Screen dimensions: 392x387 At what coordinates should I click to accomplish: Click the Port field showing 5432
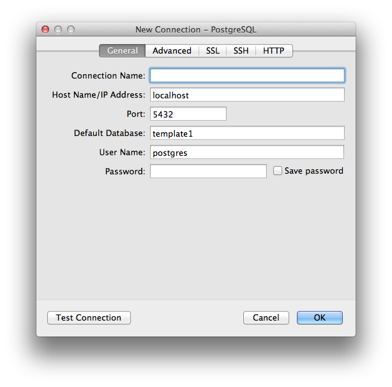(x=188, y=114)
